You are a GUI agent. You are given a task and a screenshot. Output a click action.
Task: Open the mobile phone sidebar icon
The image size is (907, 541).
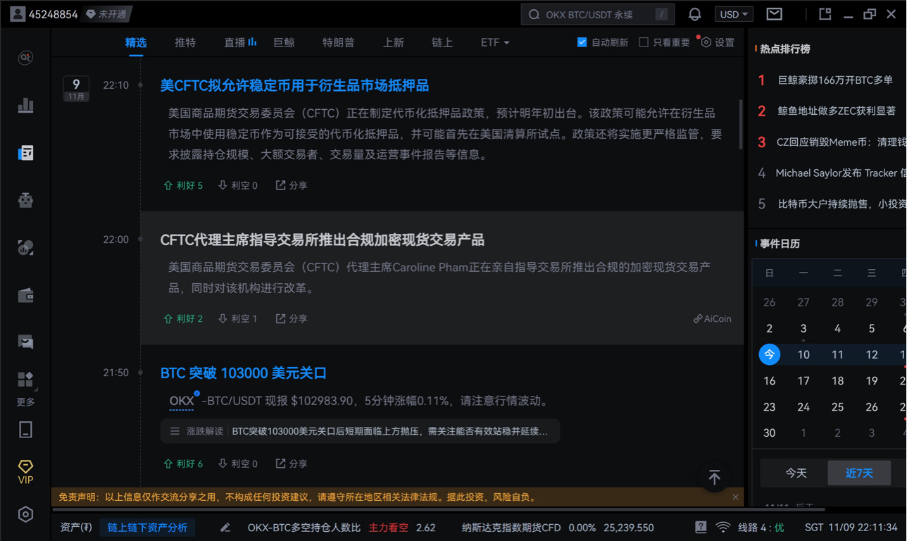pos(25,430)
